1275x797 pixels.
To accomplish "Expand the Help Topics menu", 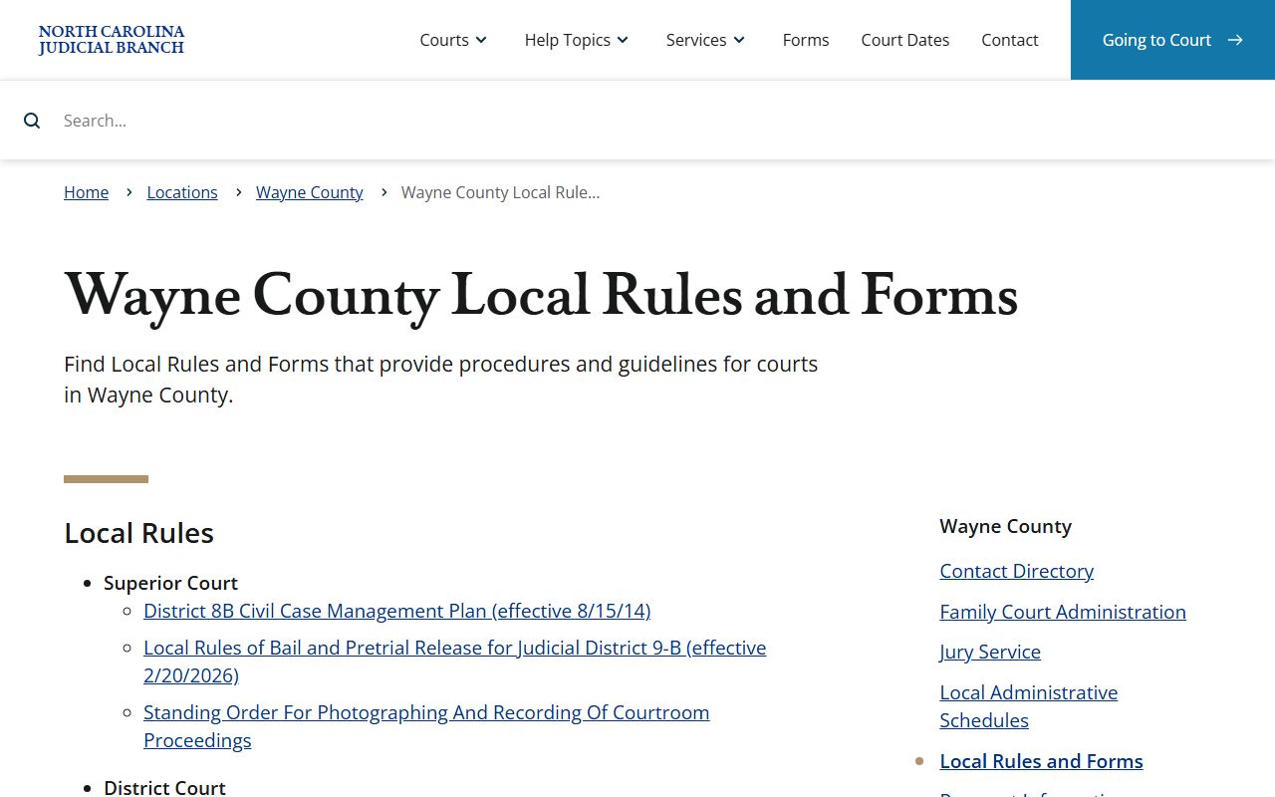I will click(577, 40).
